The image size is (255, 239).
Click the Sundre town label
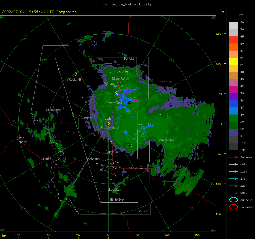click(86, 118)
